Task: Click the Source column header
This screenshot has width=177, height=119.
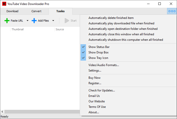Action: click(67, 29)
